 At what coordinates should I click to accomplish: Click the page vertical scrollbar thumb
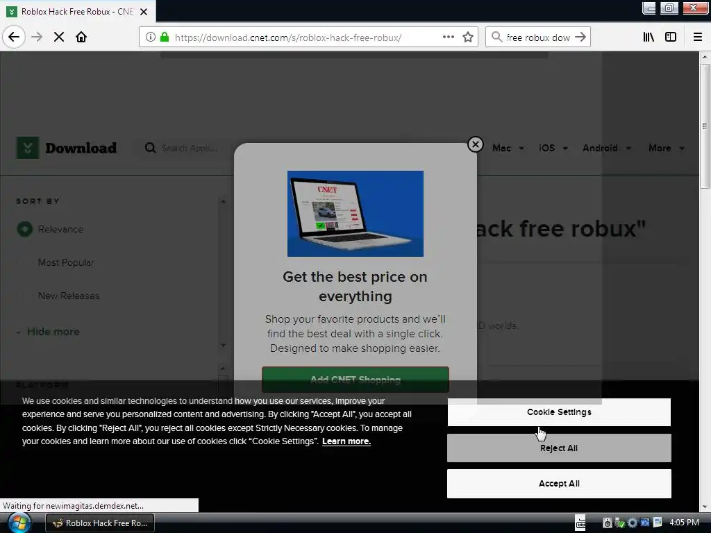(705, 126)
